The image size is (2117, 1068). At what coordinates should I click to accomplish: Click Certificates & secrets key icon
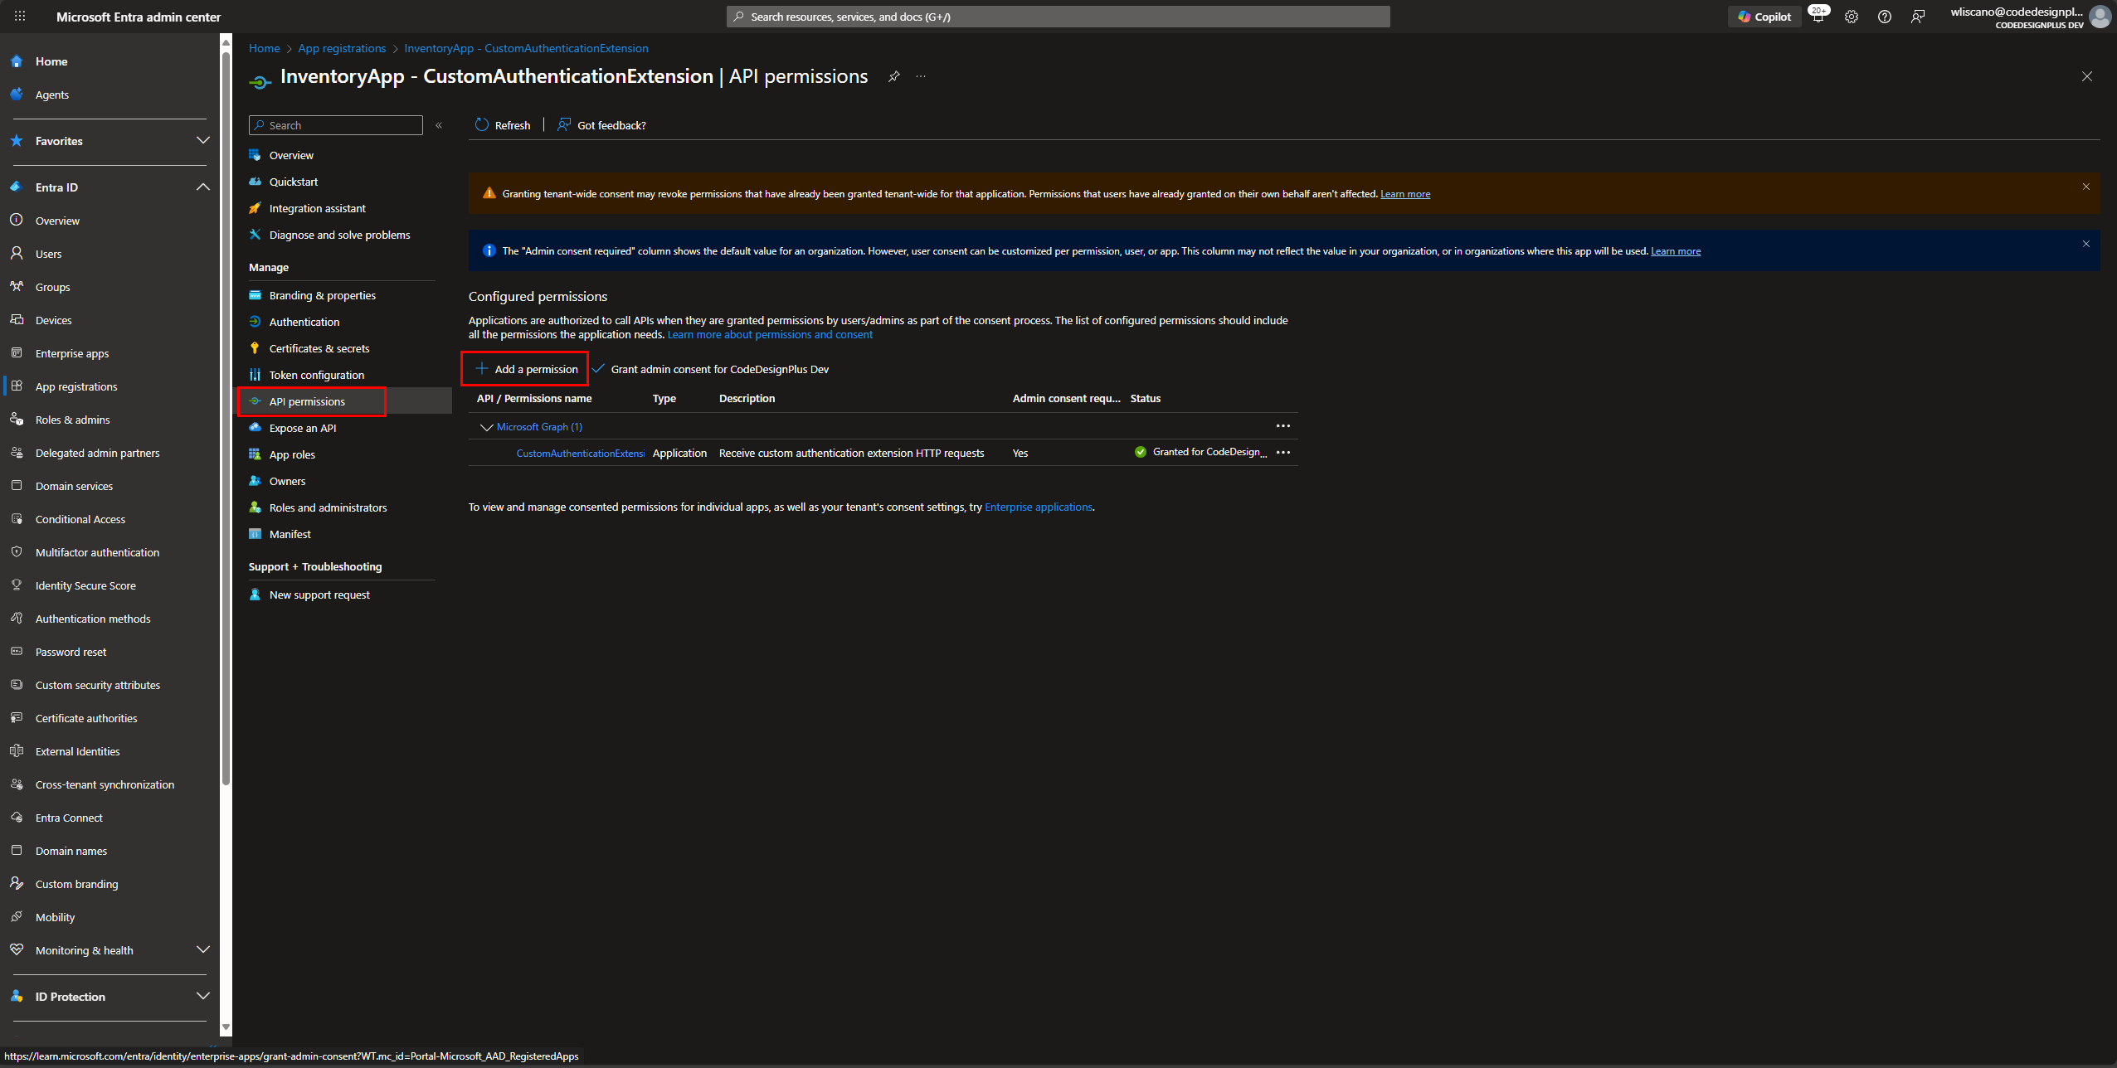click(x=255, y=348)
